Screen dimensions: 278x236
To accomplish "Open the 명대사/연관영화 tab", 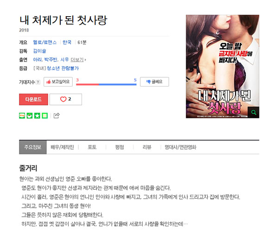I will click(x=180, y=147).
